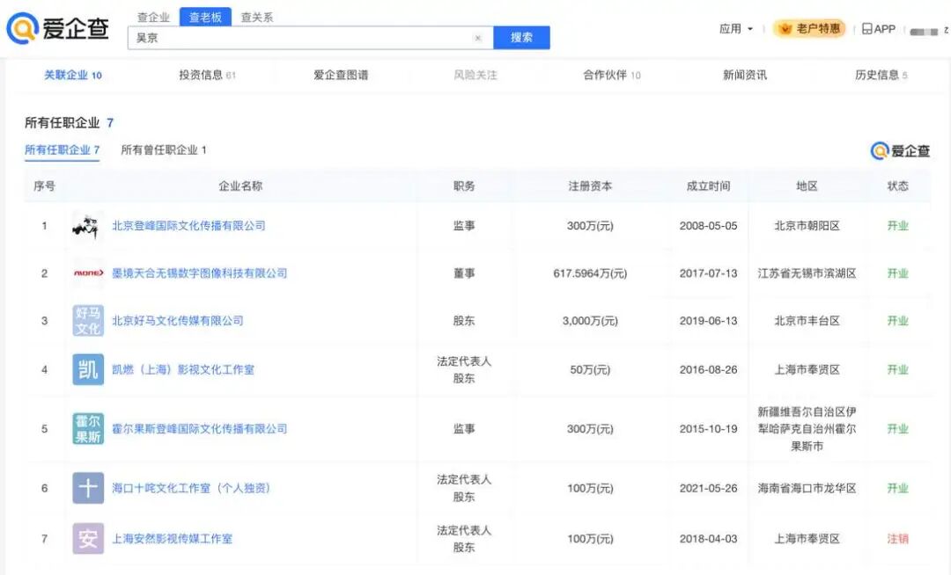This screenshot has height=575, width=951.
Task: Click the 海南省海口市龙华区 region cell
Action: (x=807, y=488)
